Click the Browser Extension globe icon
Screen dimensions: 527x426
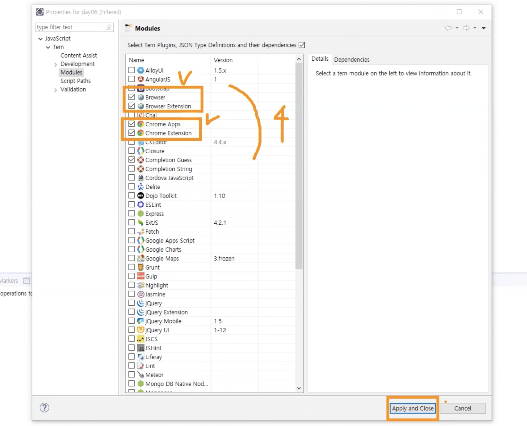point(141,106)
